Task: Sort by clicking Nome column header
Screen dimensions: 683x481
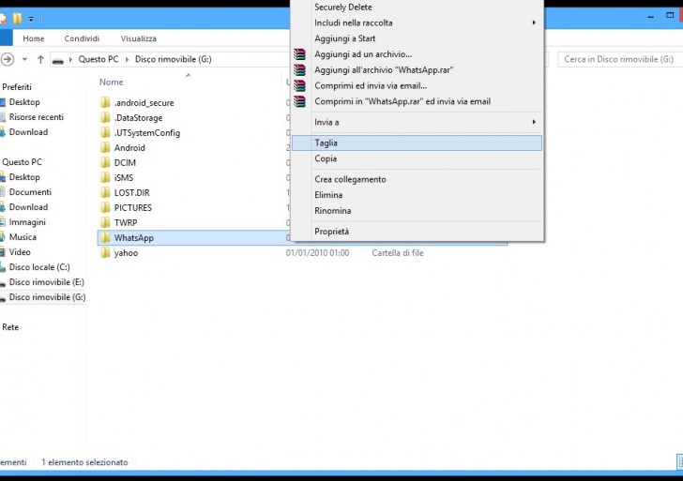Action: (111, 83)
